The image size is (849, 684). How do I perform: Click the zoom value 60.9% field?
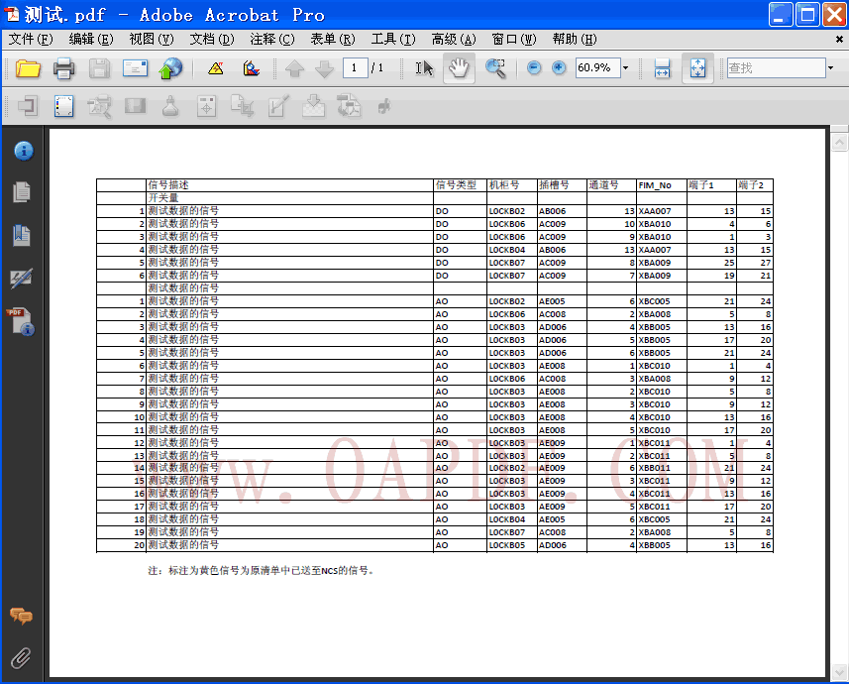click(x=597, y=67)
